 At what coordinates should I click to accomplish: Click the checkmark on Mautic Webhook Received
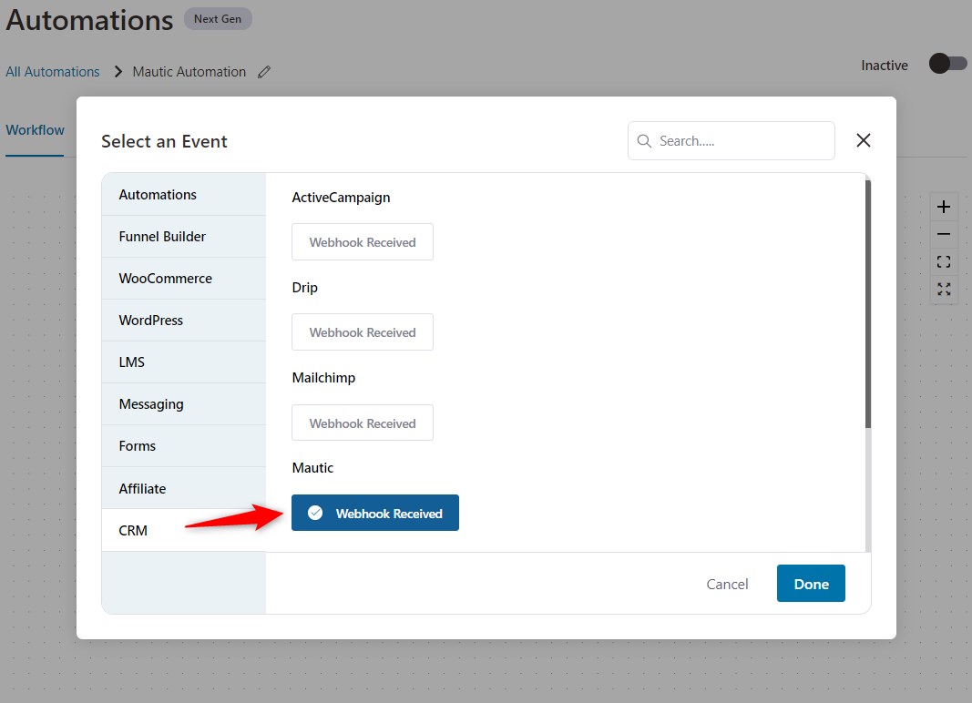315,513
